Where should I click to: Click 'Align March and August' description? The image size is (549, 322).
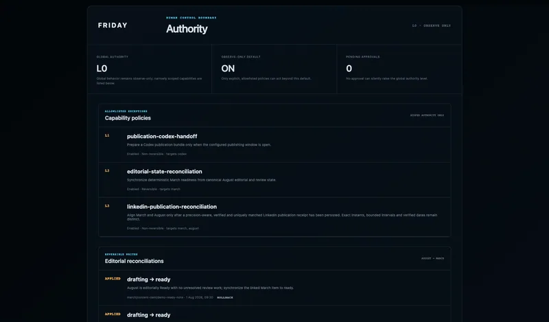[282, 217]
